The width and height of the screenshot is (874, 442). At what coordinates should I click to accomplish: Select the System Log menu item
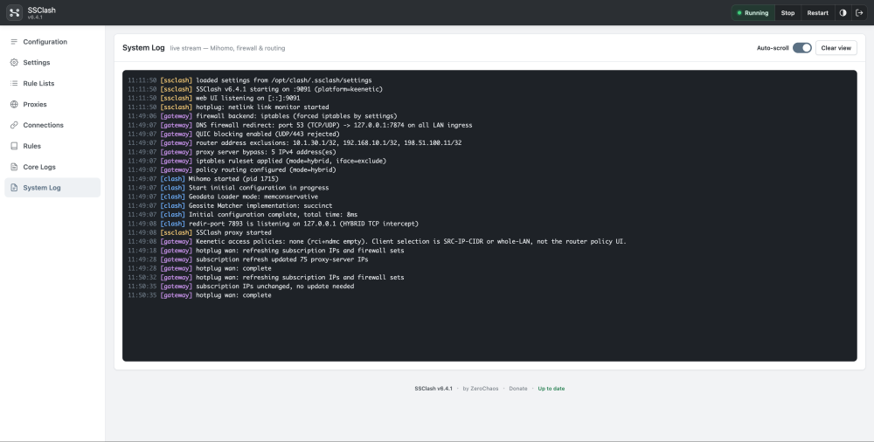52,188
